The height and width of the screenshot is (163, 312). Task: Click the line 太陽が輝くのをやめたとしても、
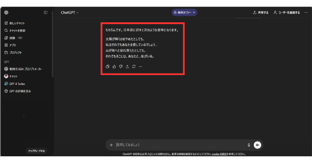click(x=125, y=39)
